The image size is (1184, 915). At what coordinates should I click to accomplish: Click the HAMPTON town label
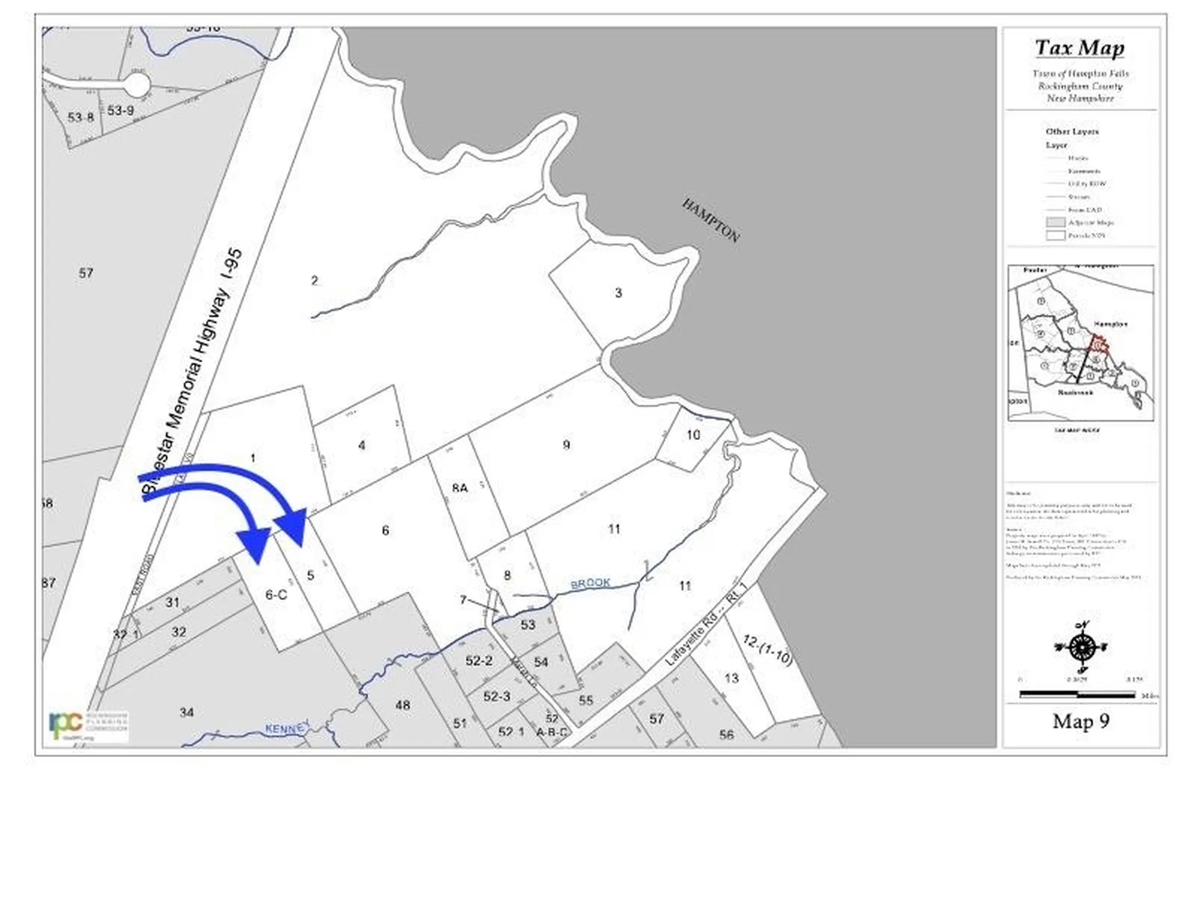(x=710, y=221)
